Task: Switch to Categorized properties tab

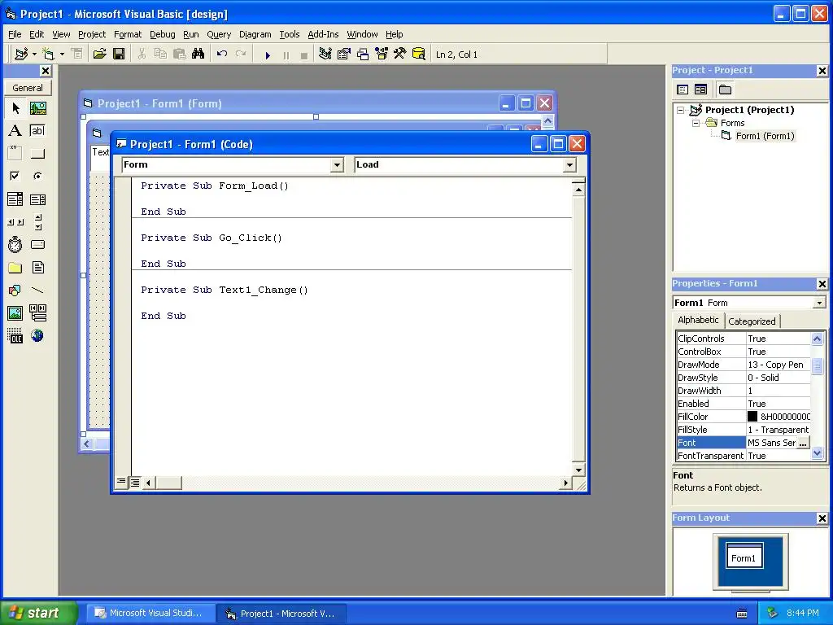Action: coord(752,321)
